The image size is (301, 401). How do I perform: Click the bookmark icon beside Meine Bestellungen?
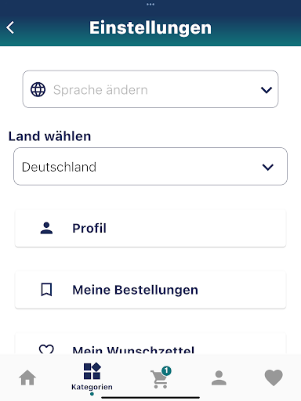[46, 290]
